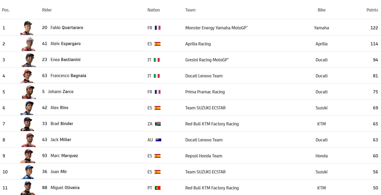Open Enea Bastianini's rider name link
This screenshot has height=195, width=381.
[x=65, y=60]
